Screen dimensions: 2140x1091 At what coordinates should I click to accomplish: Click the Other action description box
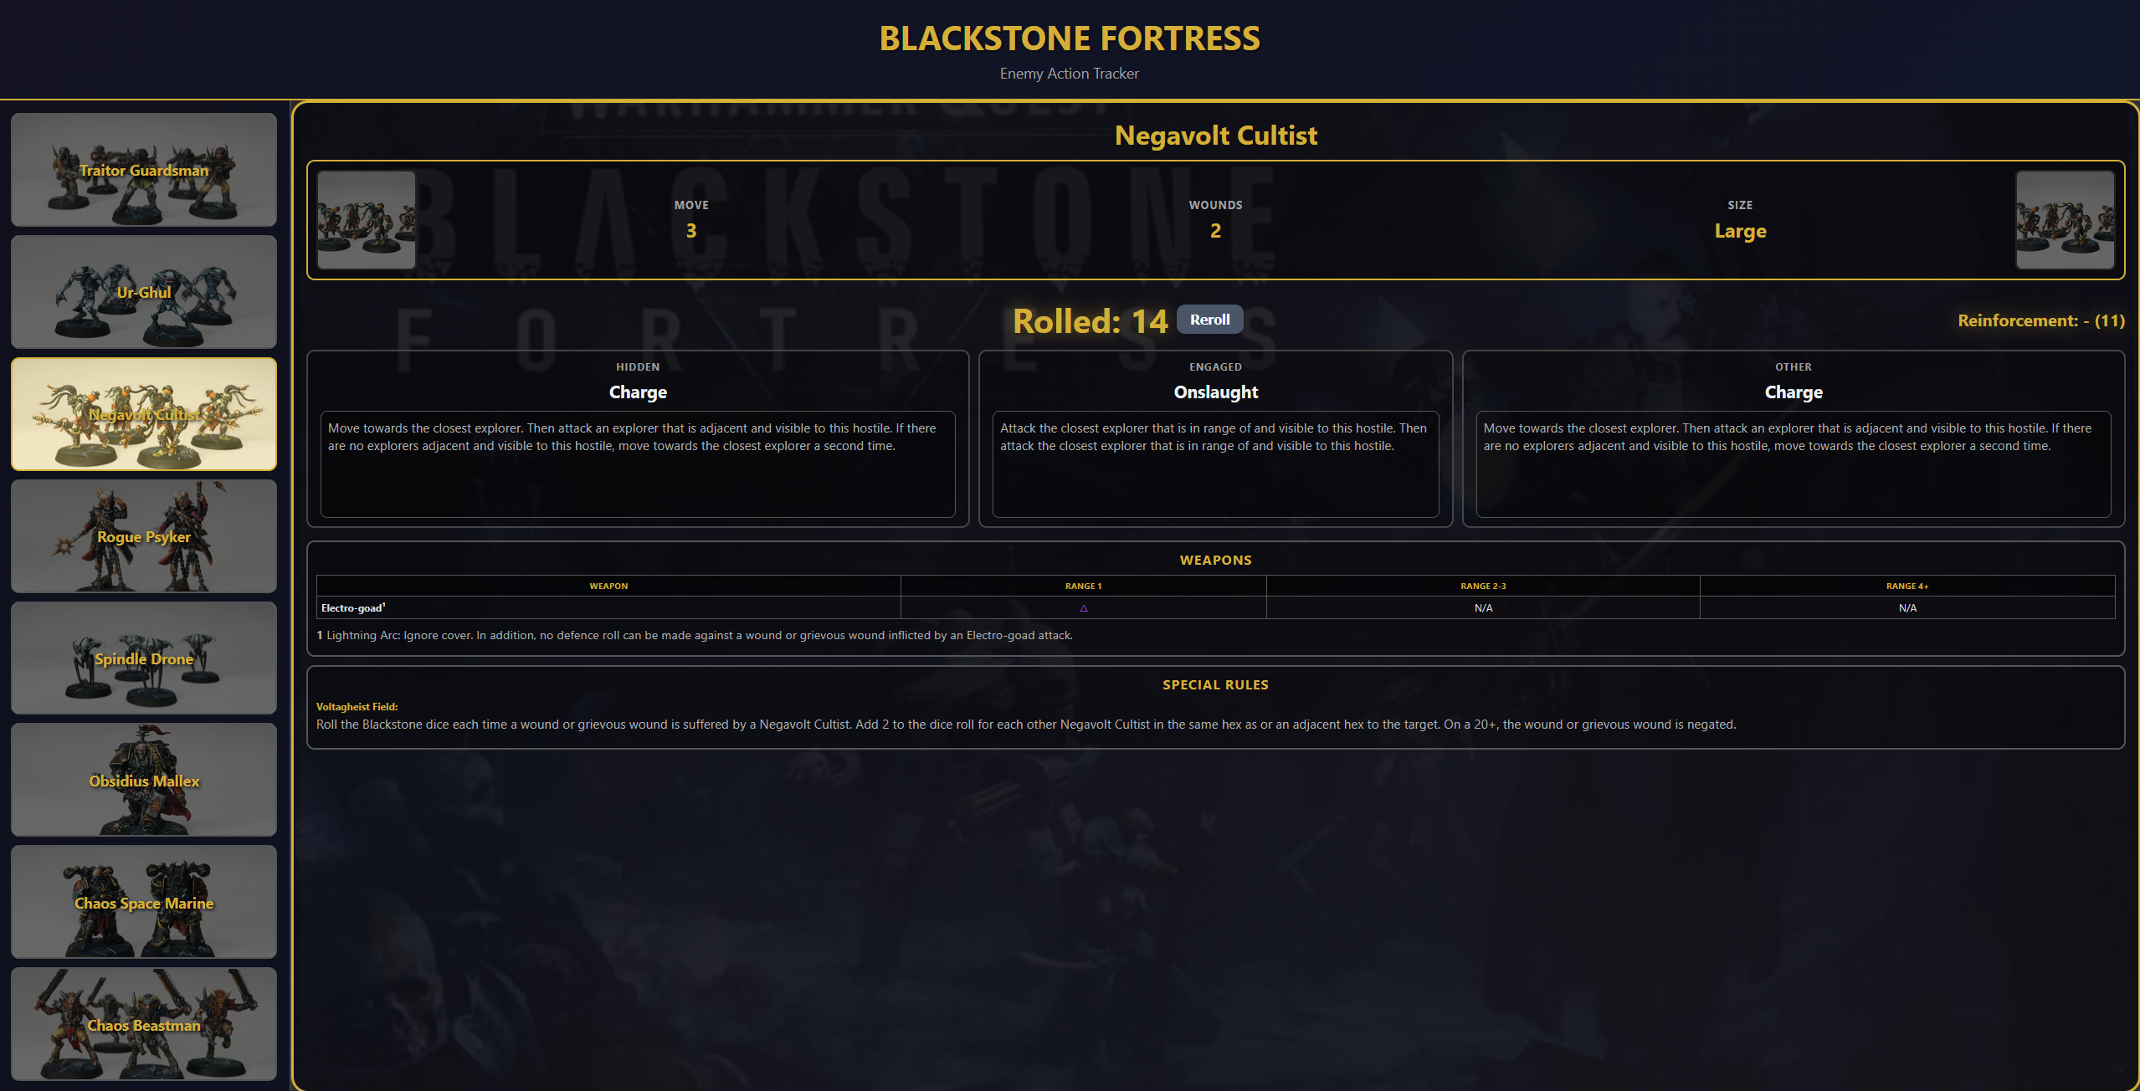point(1794,464)
